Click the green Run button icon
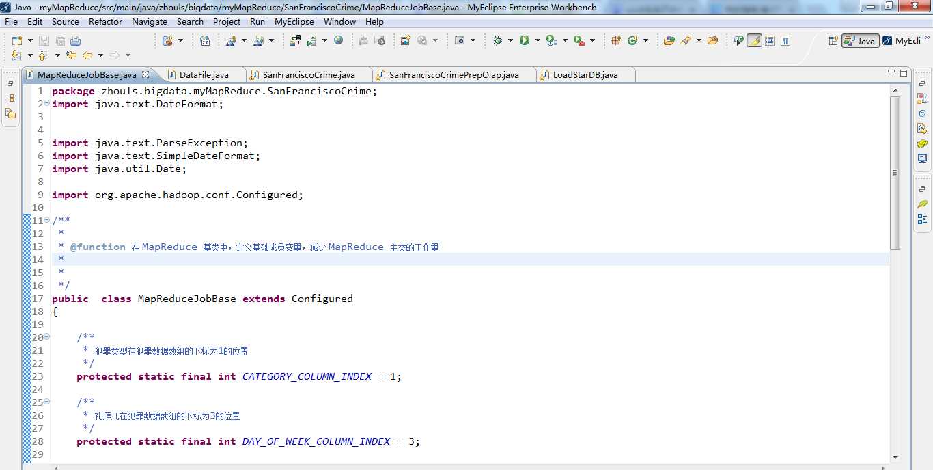This screenshot has width=933, height=470. pyautogui.click(x=525, y=40)
